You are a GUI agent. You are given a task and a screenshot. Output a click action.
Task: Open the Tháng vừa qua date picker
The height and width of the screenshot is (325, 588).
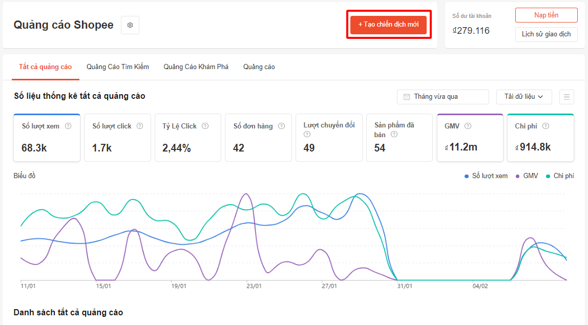(443, 97)
